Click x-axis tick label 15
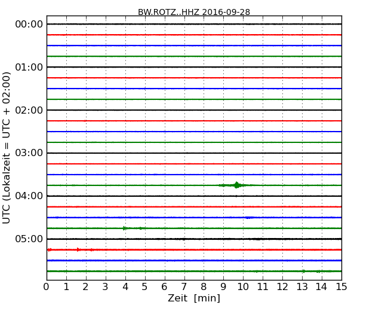Screen dimensions: 388x311 (341, 287)
